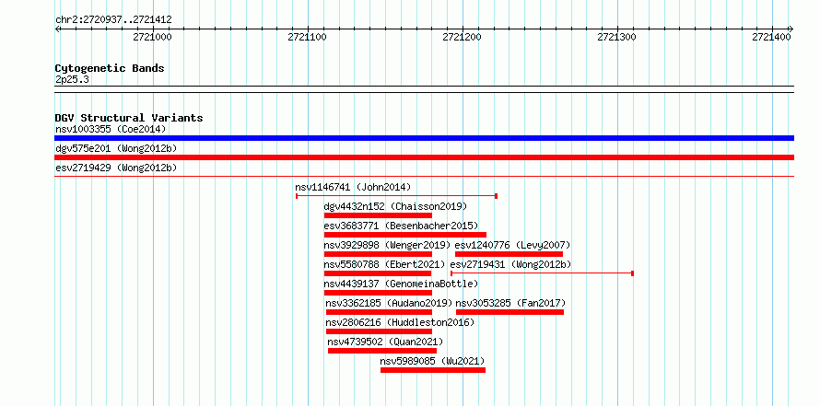820x406 pixels.
Task: Click the red bar under dgv4432n152
Action: tap(378, 215)
